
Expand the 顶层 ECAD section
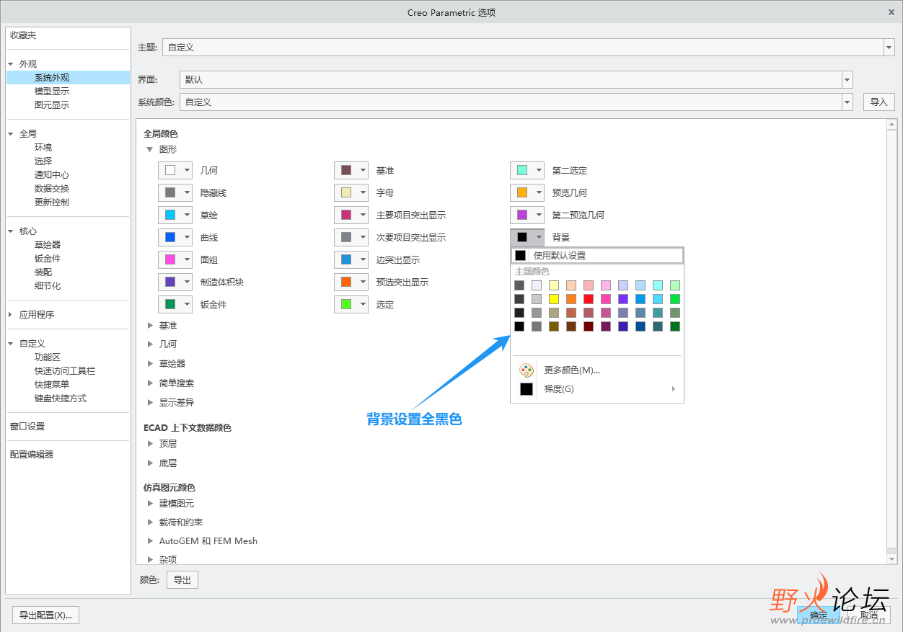click(x=150, y=444)
